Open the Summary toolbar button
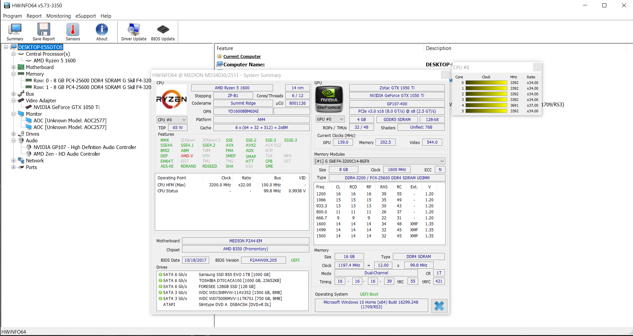The width and height of the screenshot is (633, 336). pos(15,32)
